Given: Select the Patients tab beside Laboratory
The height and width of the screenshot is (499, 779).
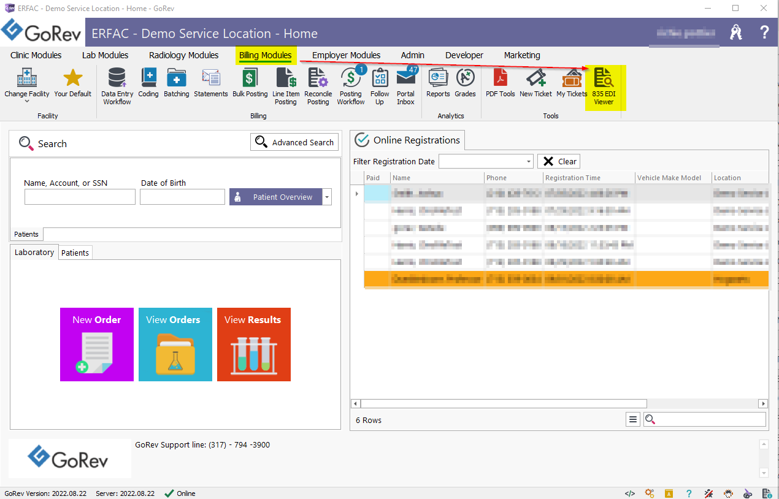Looking at the screenshot, I should 75,253.
